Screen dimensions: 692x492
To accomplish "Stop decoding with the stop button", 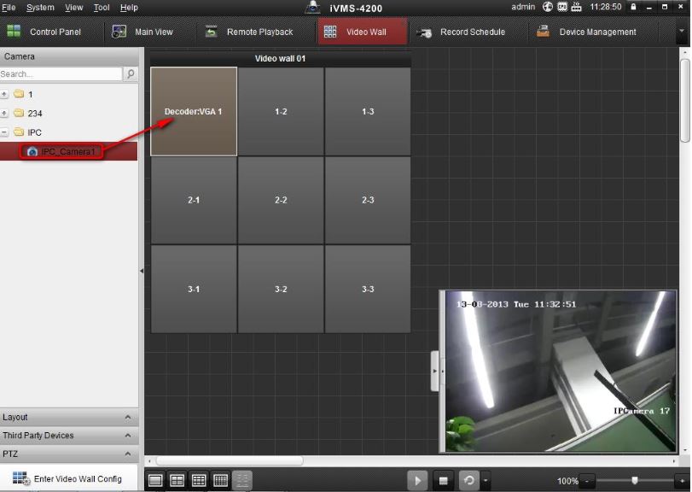I will (x=443, y=480).
